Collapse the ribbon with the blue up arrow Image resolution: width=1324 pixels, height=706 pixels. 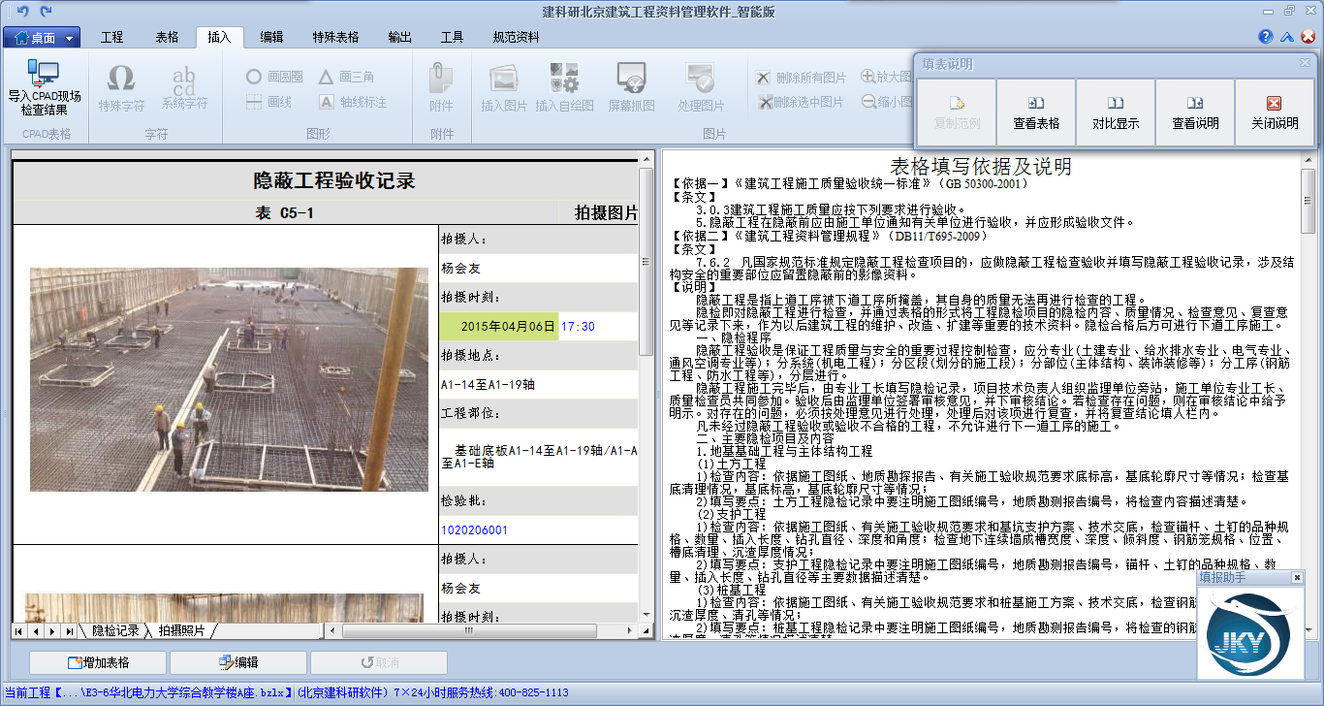tap(1287, 37)
